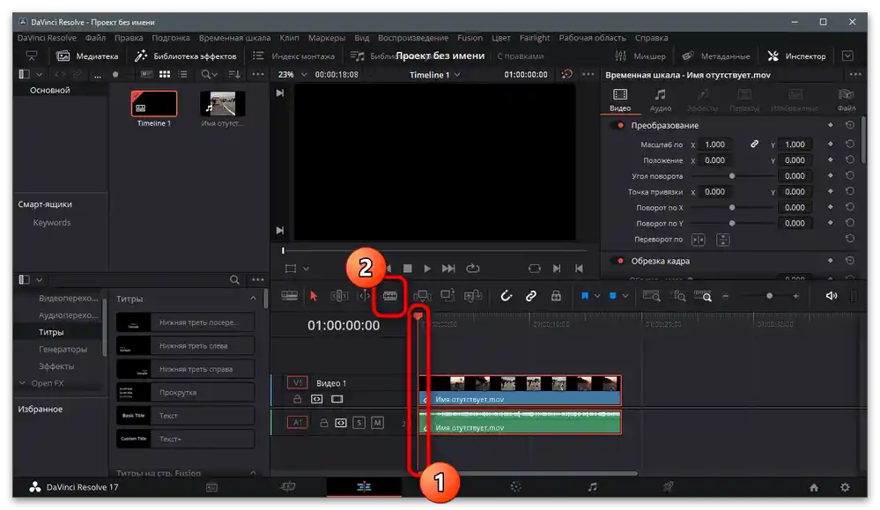This screenshot has height=510, width=880.
Task: Adjust the Угол поворота slider
Action: 732,176
